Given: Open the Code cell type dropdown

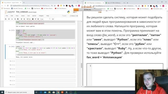Looking at the screenshot, I should [45, 19].
